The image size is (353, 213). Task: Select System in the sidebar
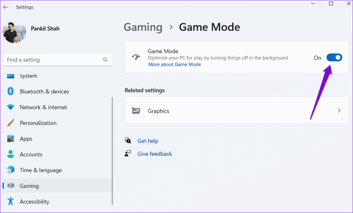point(28,76)
